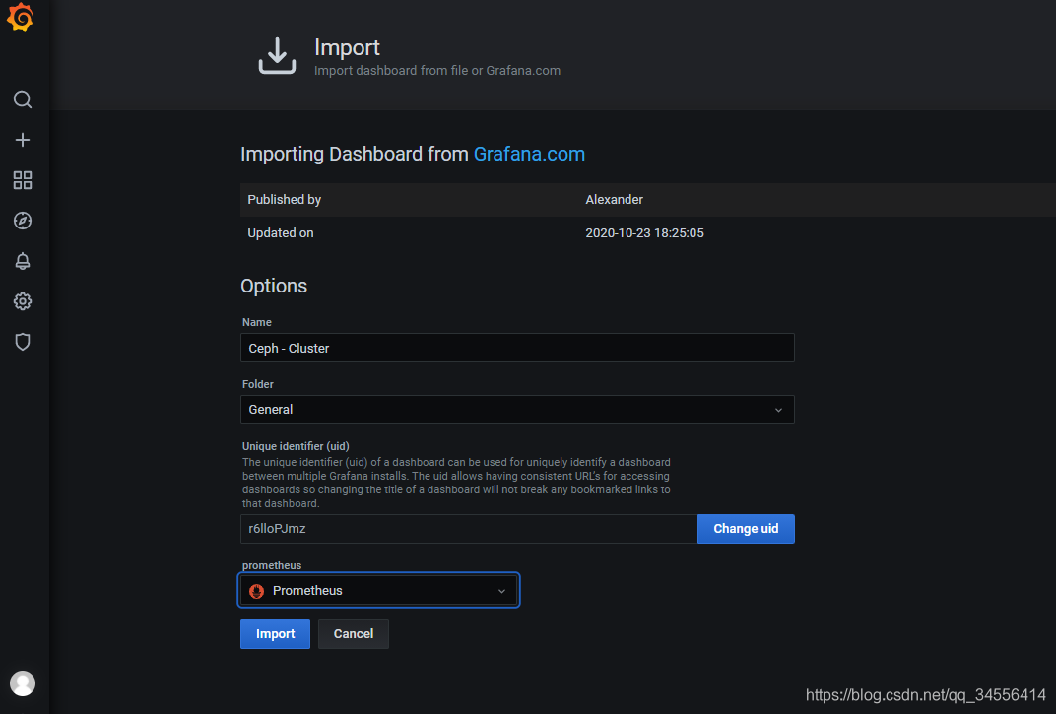Click the Prometheus flame icon in data source selector
Screen dimensions: 1056x714
(x=256, y=591)
